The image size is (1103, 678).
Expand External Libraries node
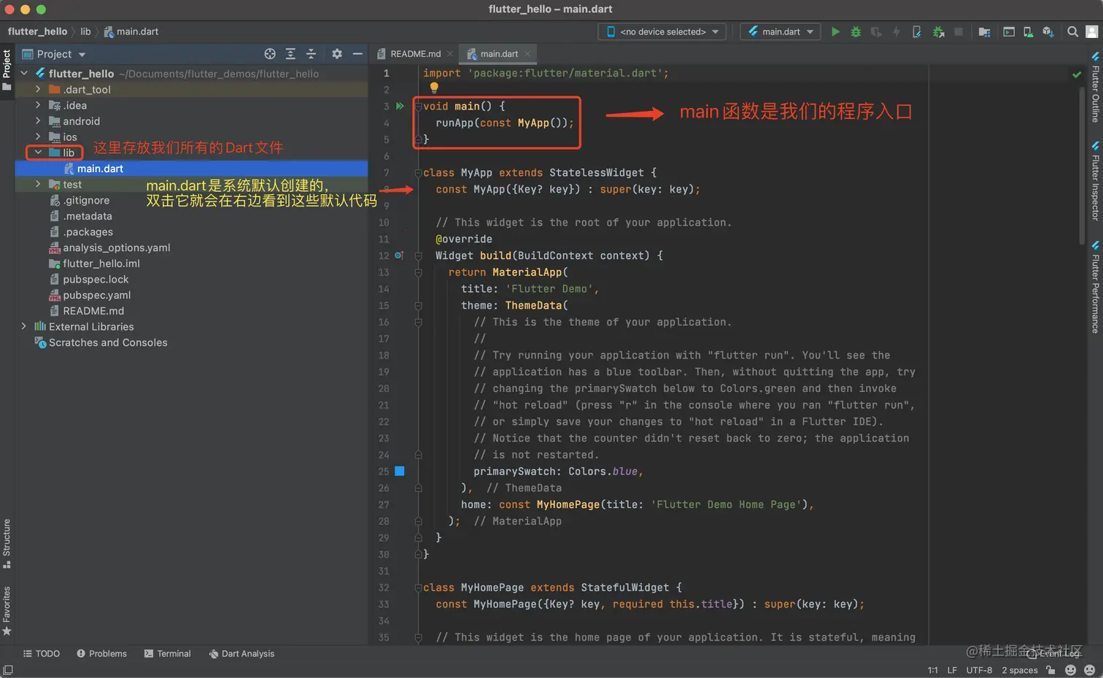(24, 326)
